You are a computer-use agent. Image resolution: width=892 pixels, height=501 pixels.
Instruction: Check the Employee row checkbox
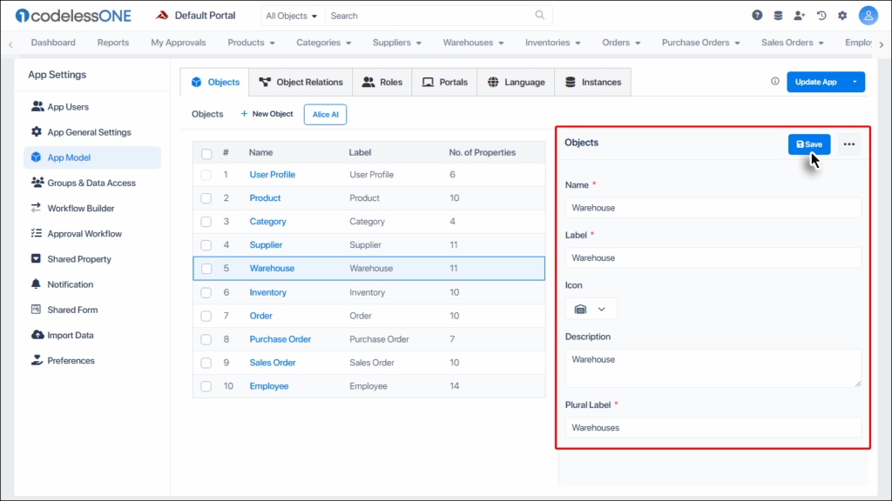click(x=206, y=386)
